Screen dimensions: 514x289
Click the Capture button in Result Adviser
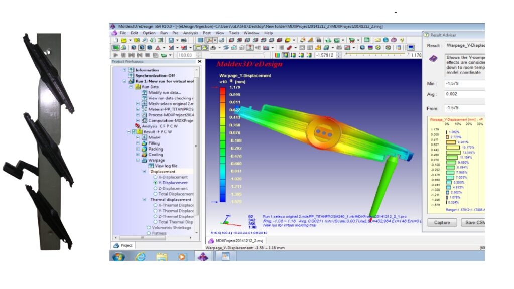coord(442,222)
